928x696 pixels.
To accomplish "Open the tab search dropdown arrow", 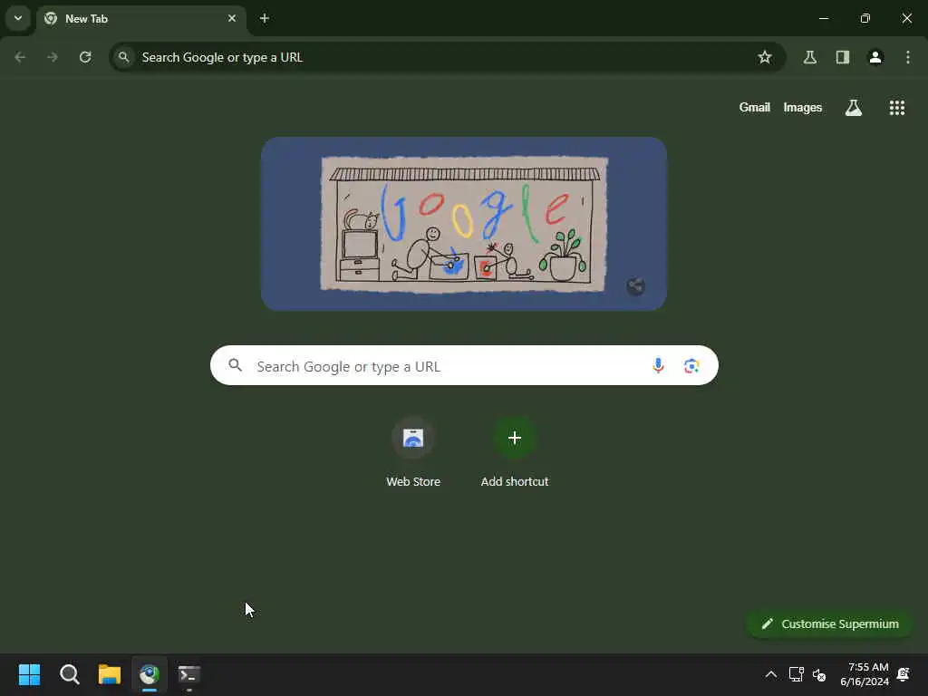I will click(18, 18).
